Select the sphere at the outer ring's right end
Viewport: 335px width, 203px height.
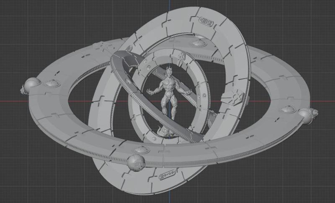point(306,116)
